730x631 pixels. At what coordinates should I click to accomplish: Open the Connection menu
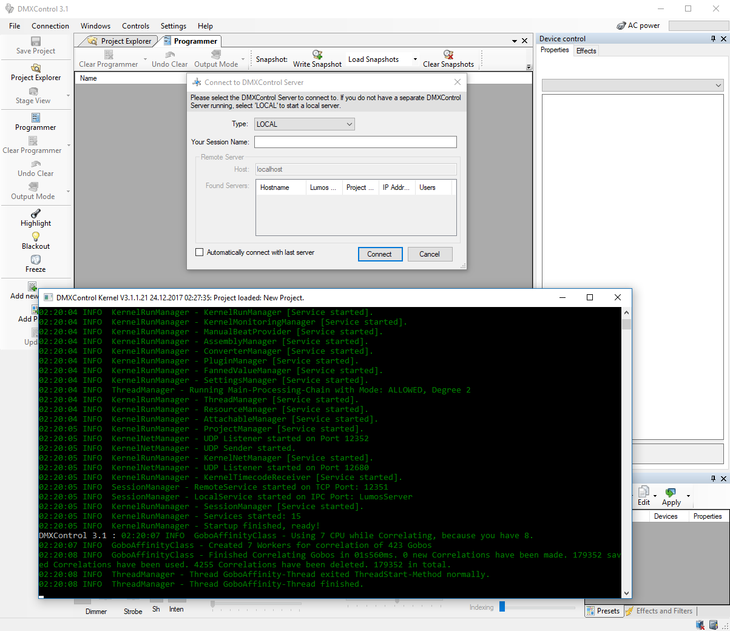(50, 26)
